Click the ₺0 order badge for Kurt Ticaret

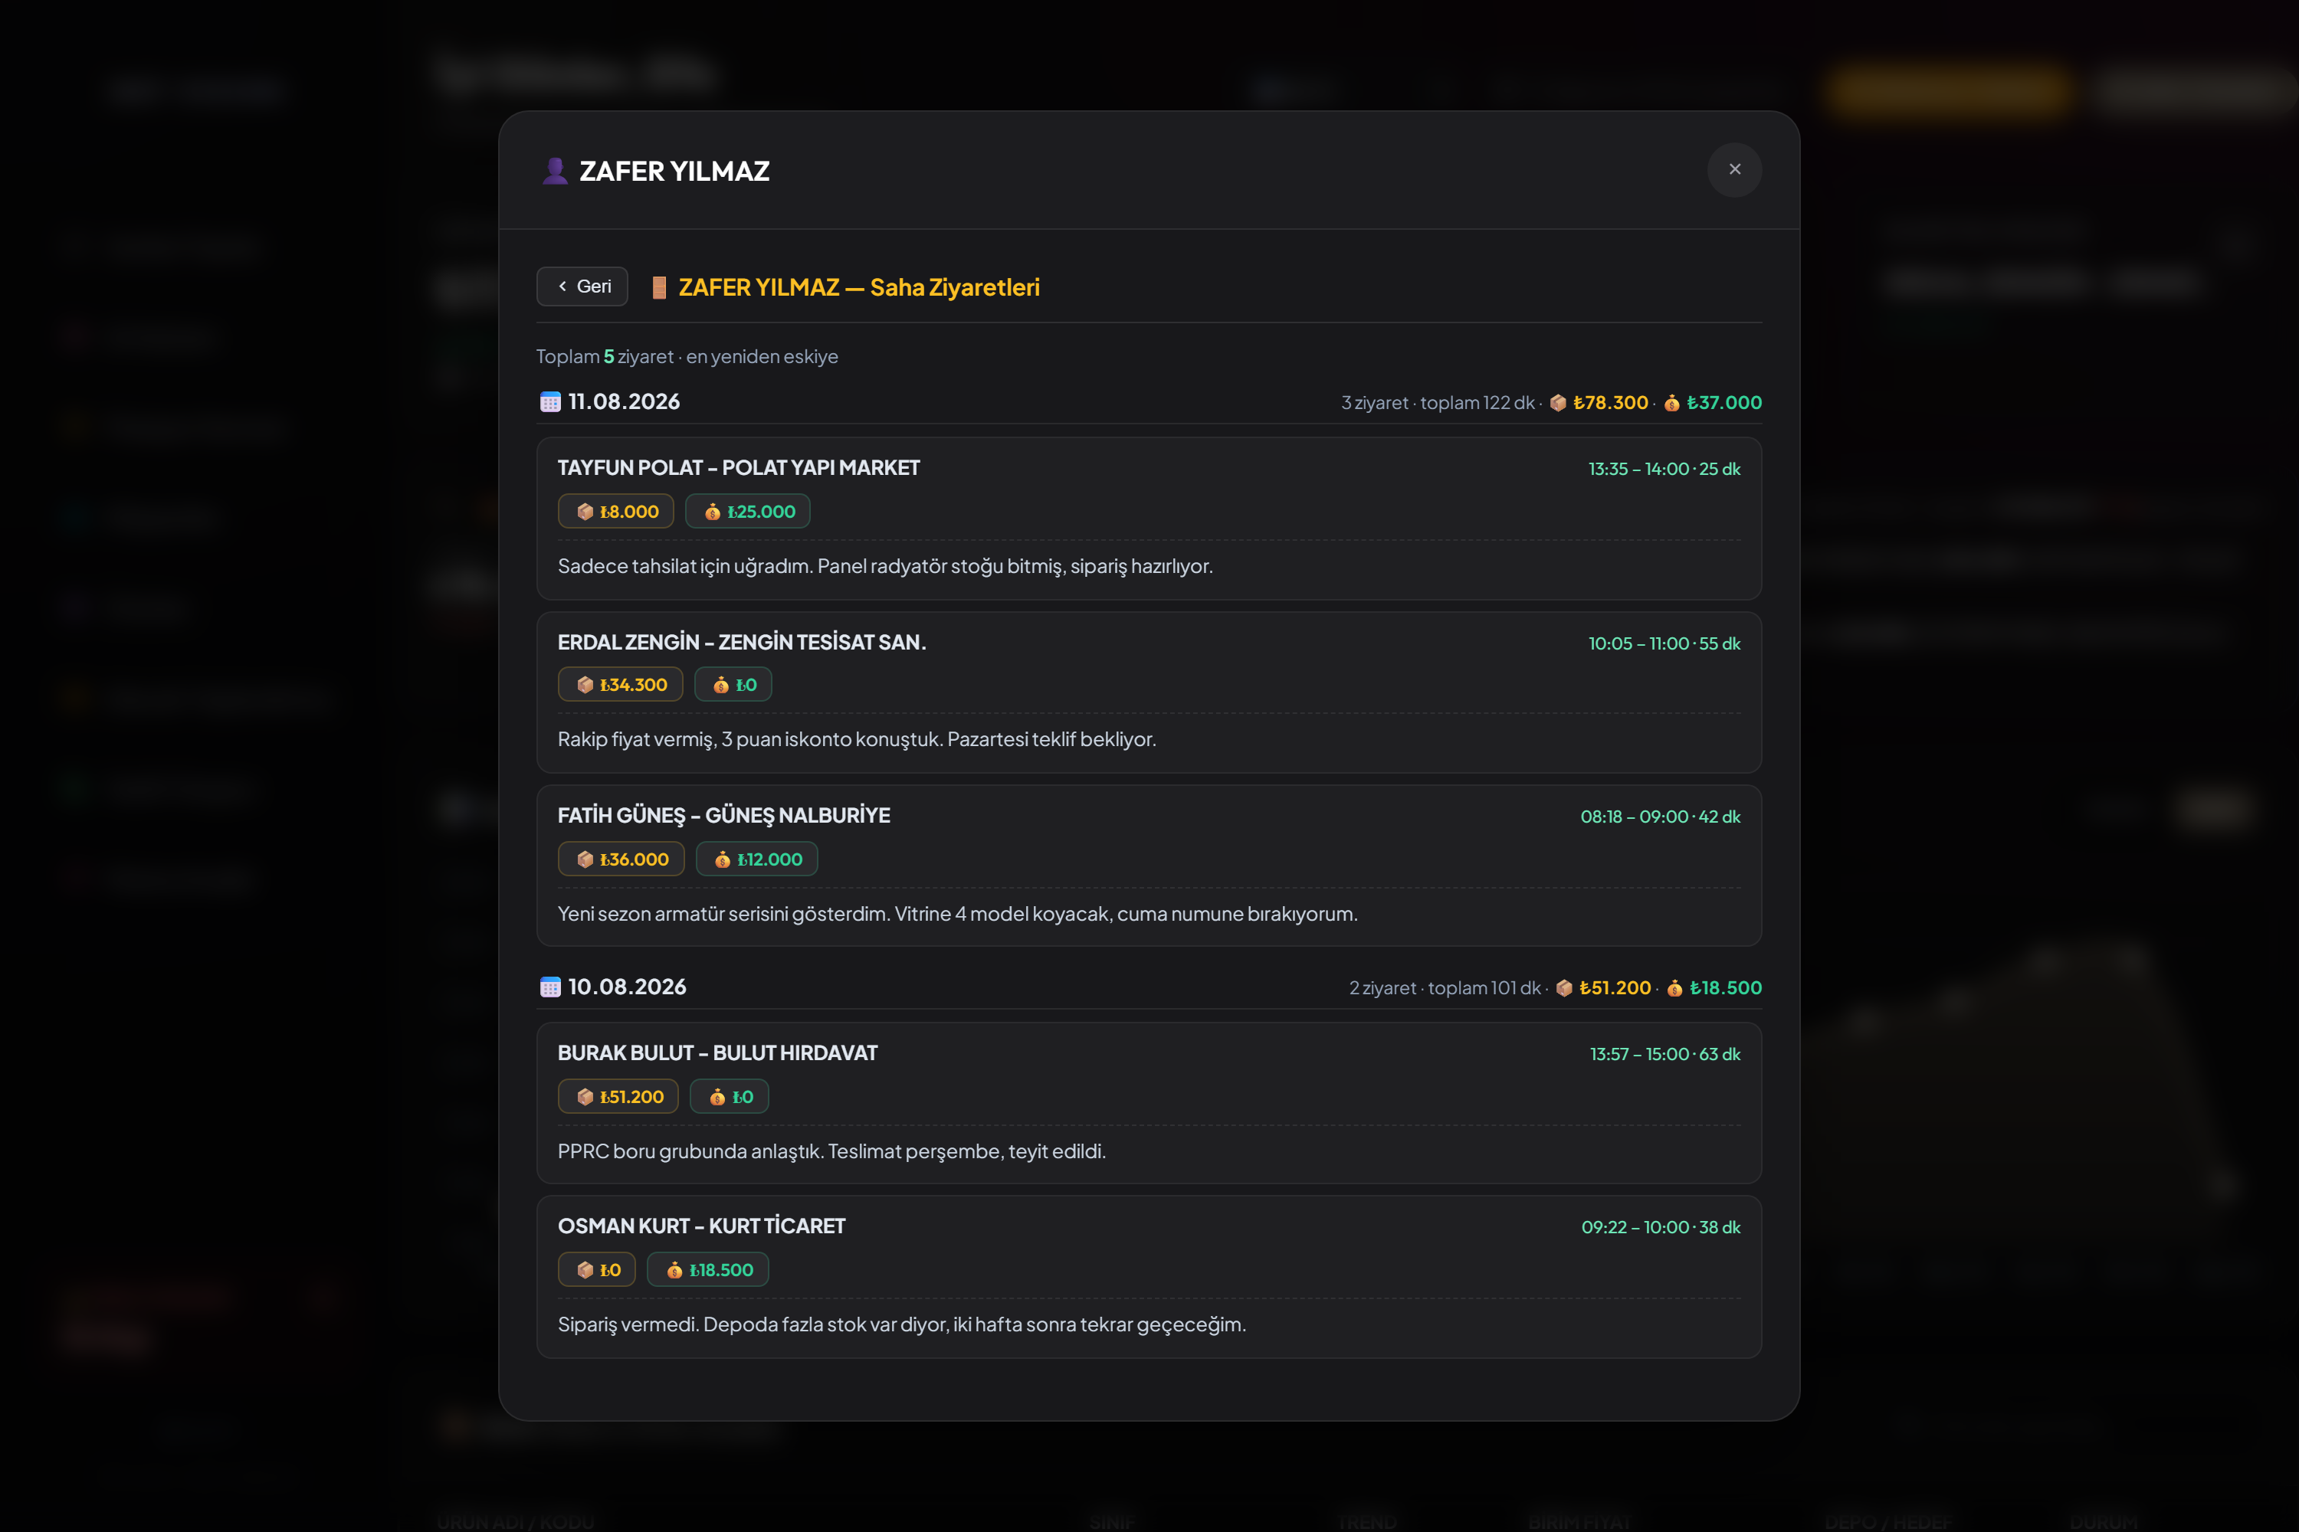(x=597, y=1269)
